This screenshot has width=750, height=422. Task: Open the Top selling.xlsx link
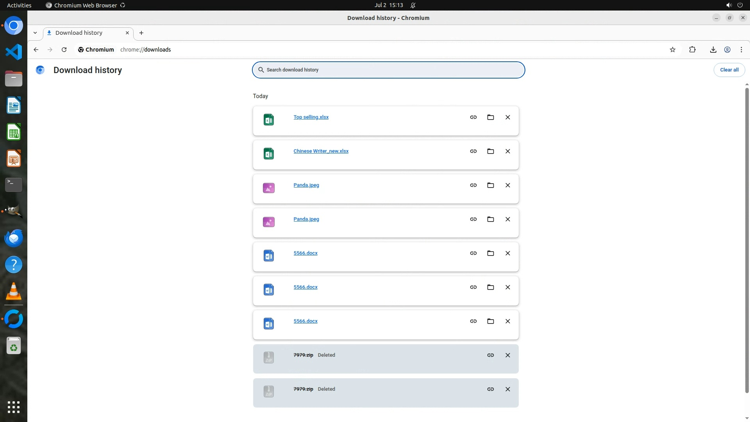coord(311,117)
